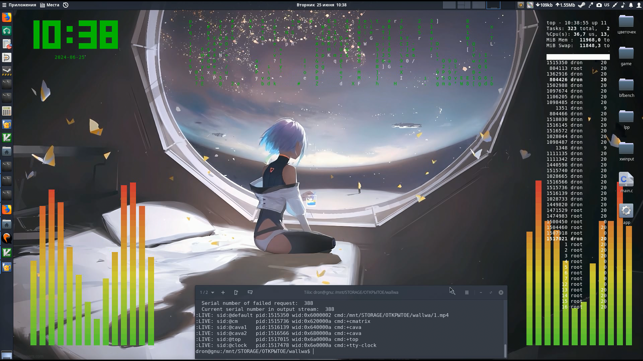The width and height of the screenshot is (643, 361).
Task: Select the lpp desktop folder
Action: click(626, 120)
